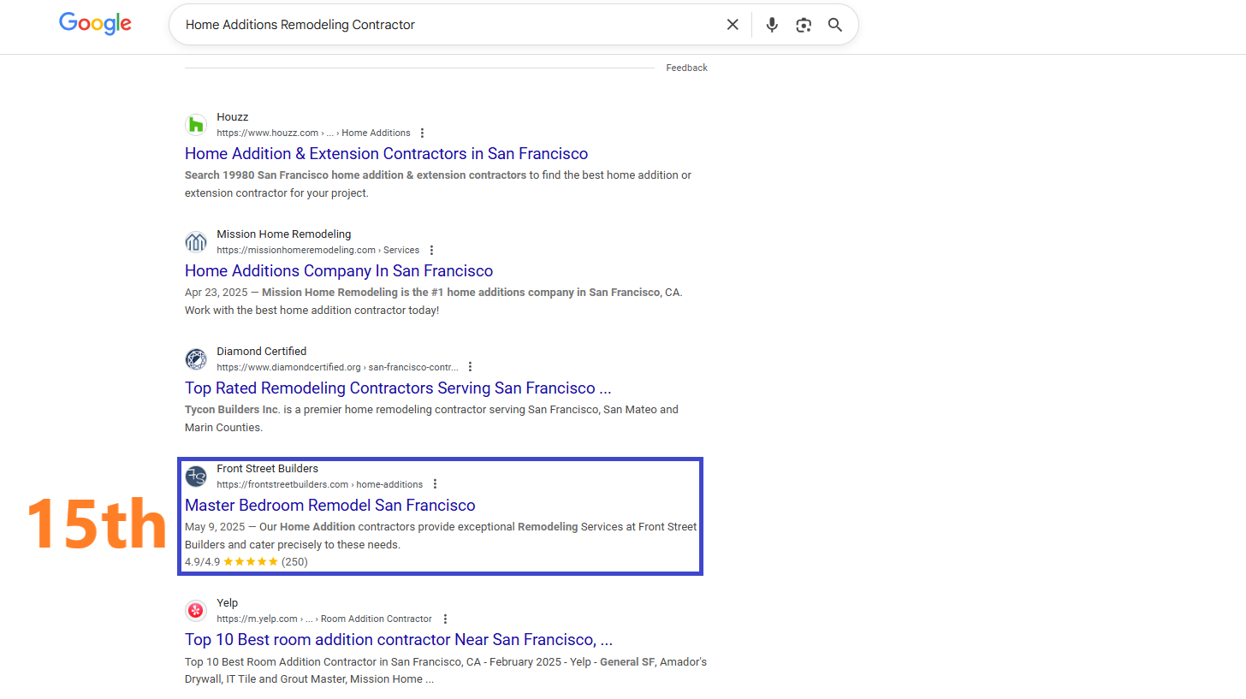
Task: Click the 'Mission Home Remodeling' site name
Action: (283, 234)
